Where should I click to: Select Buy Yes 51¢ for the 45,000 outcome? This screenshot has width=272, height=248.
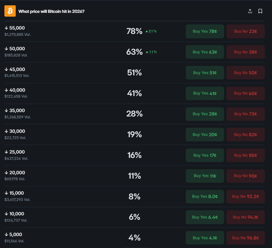coord(205,73)
